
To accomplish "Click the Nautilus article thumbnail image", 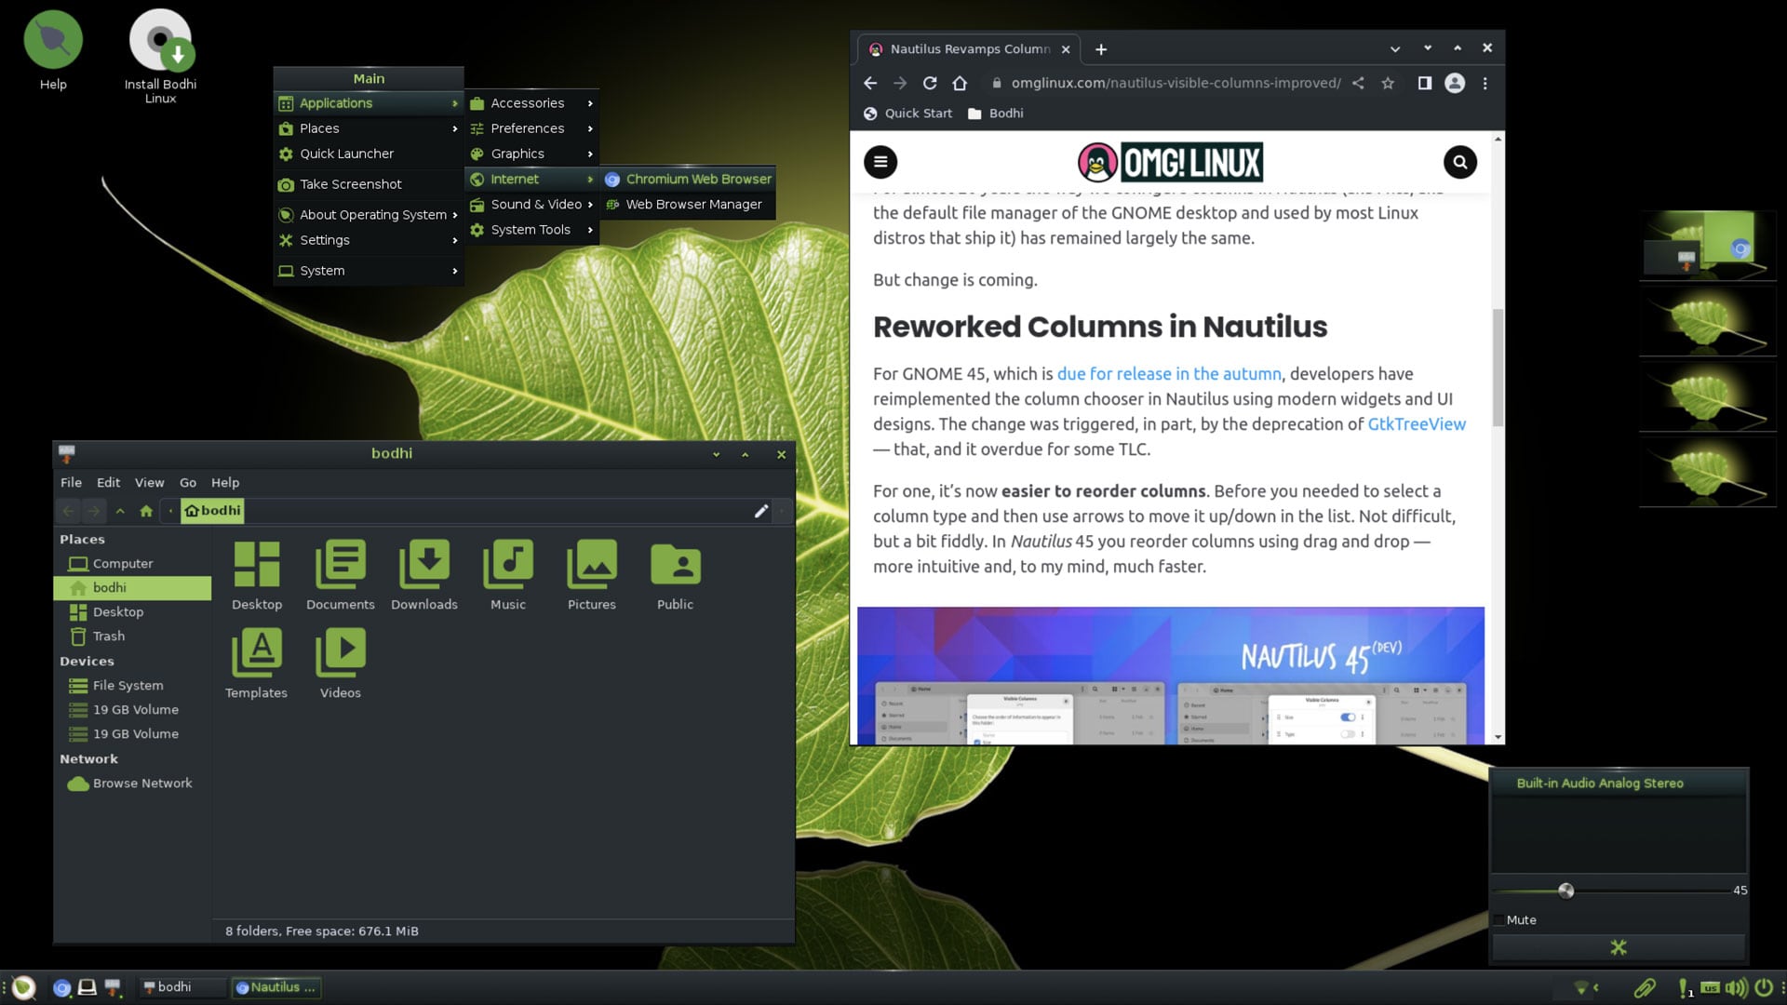I will pyautogui.click(x=1170, y=675).
